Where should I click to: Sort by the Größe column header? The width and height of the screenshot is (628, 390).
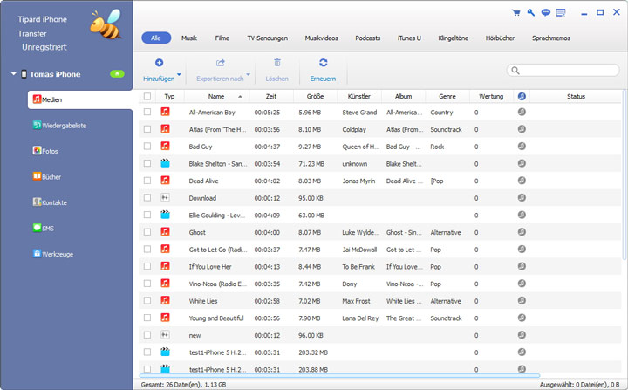click(x=315, y=96)
